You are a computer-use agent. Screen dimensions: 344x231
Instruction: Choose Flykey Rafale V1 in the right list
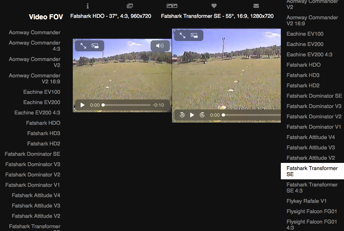pyautogui.click(x=307, y=201)
